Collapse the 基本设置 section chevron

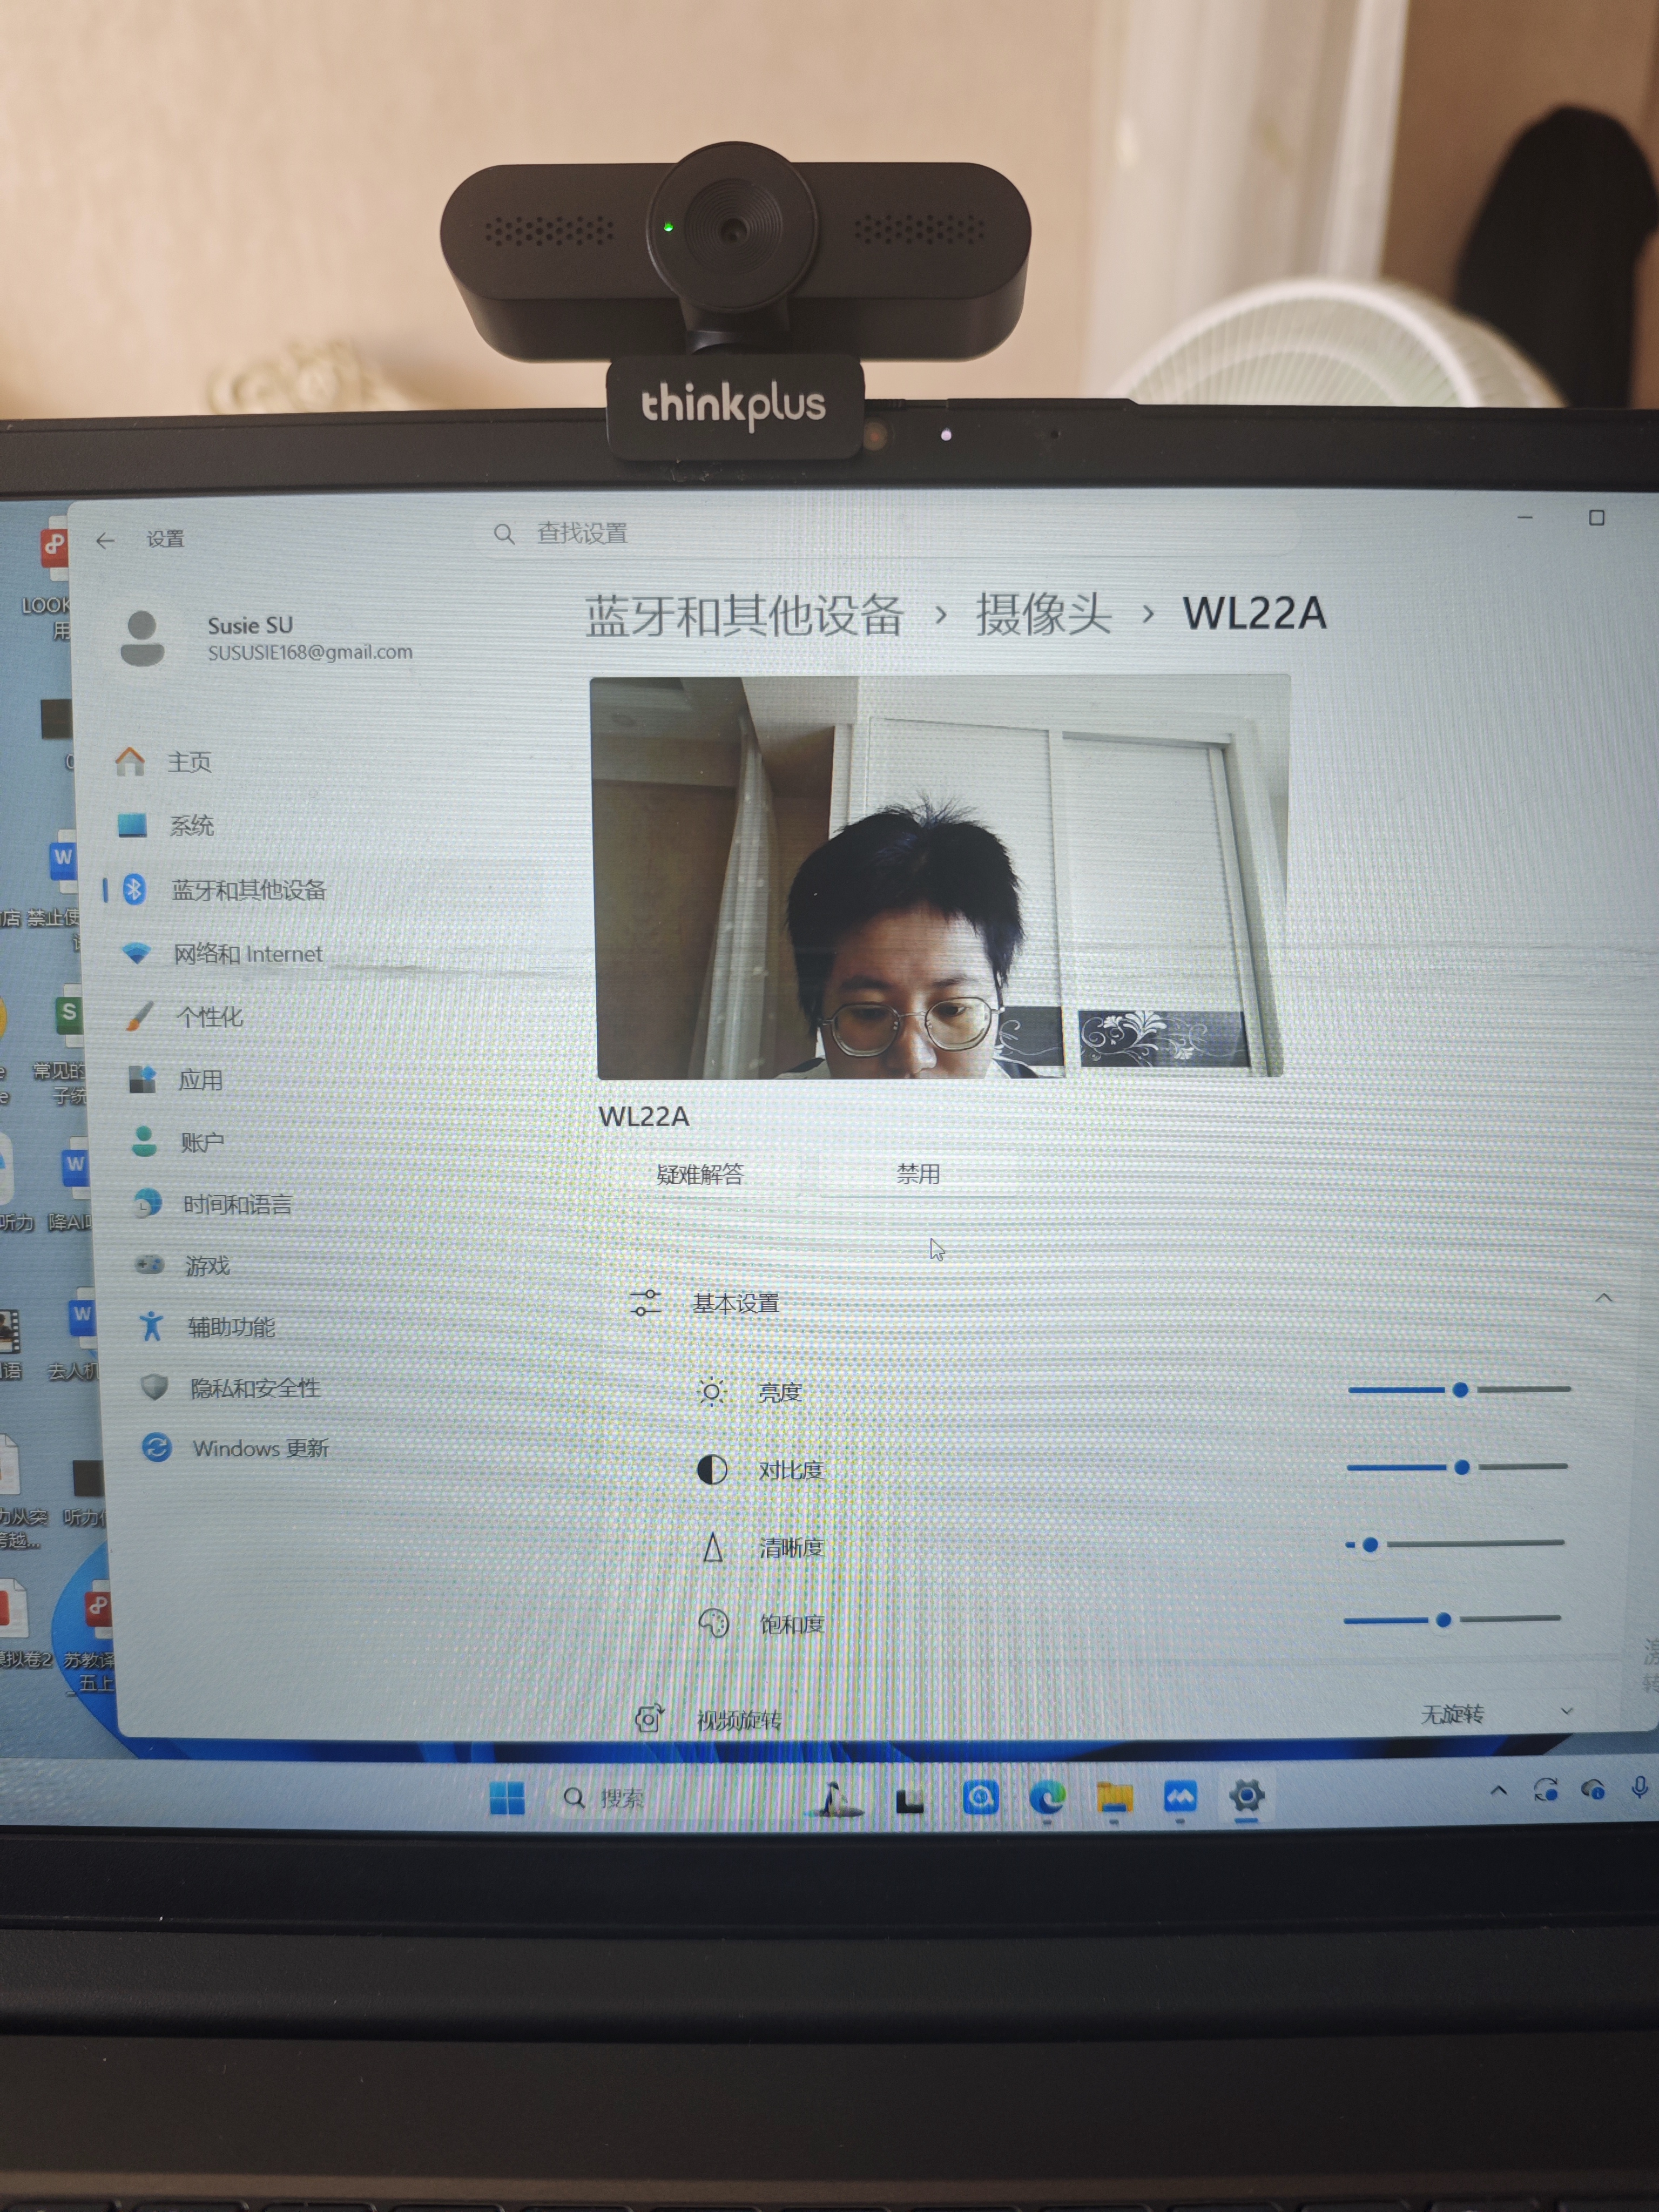(1604, 1298)
